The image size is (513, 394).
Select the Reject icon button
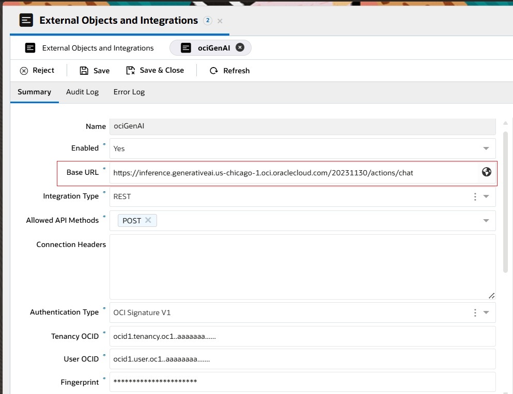(24, 70)
